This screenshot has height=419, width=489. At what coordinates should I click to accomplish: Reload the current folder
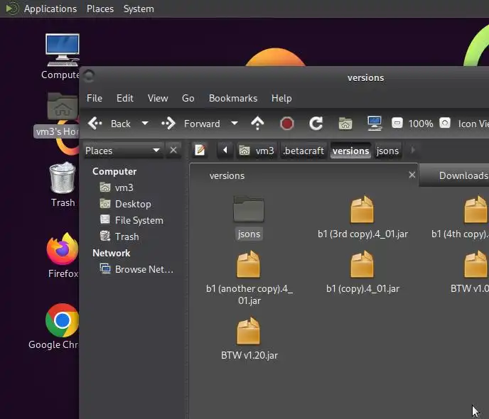[x=316, y=124]
